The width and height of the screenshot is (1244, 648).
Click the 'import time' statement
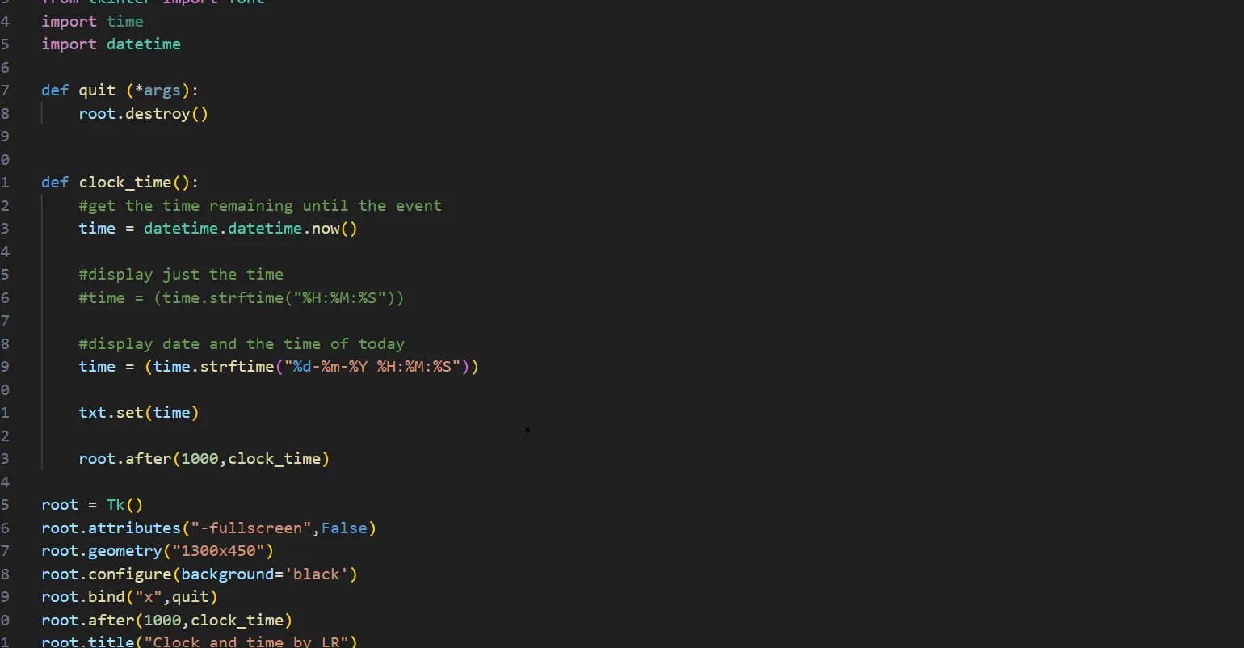92,21
